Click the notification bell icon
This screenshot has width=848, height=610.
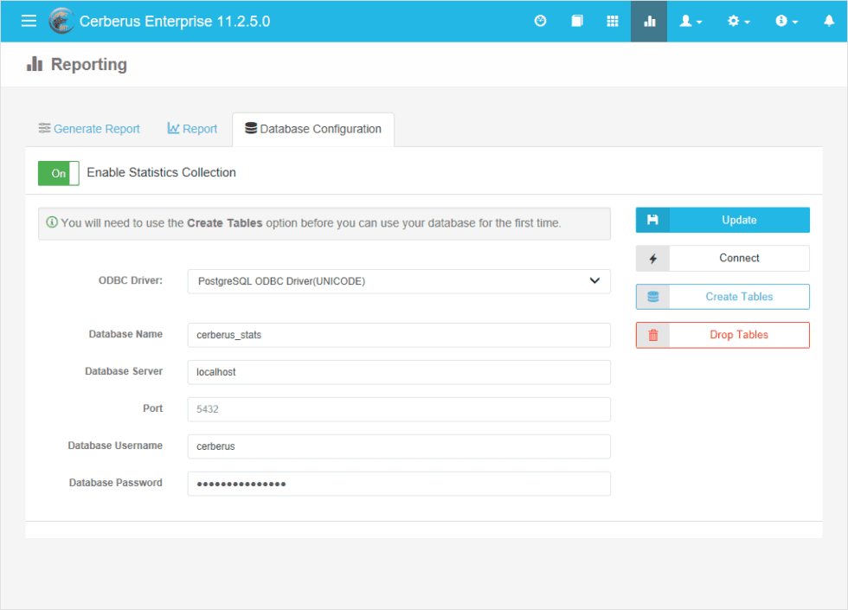coord(828,21)
